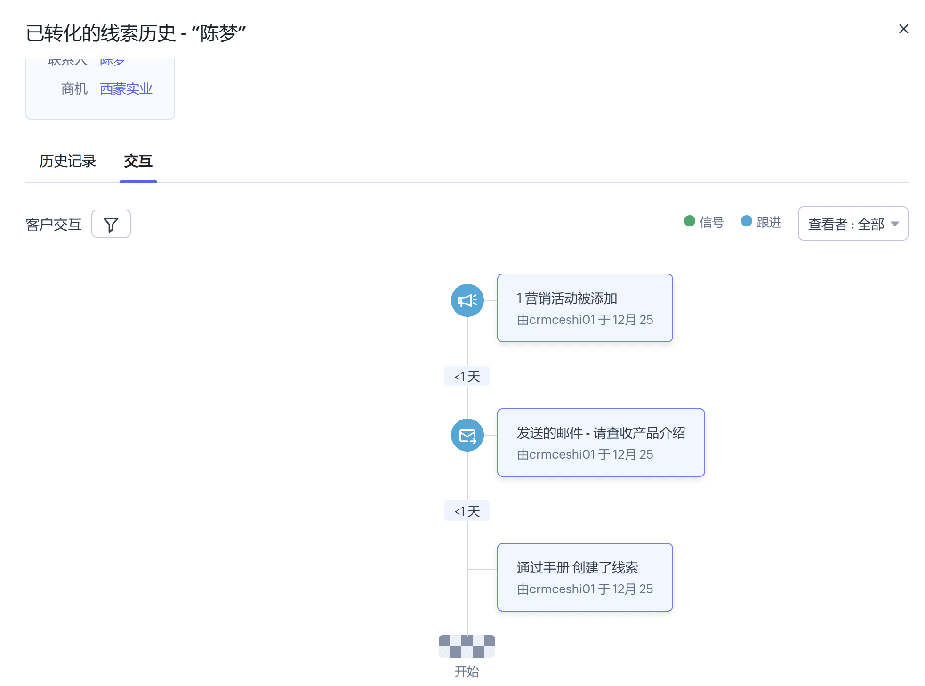Screen dimensions: 925x686
Task: Open the 西蒙实业 opportunity link
Action: coord(126,89)
